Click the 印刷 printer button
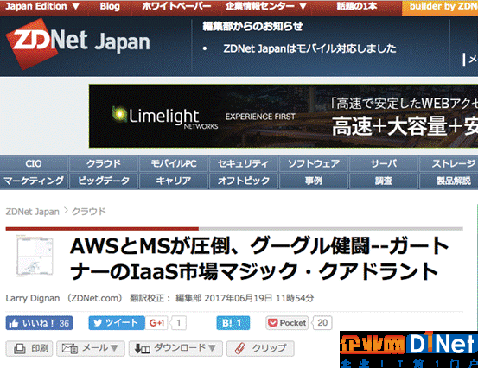478x368 pixels. click(29, 348)
